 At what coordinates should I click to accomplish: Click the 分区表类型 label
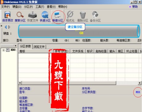pos(89,92)
